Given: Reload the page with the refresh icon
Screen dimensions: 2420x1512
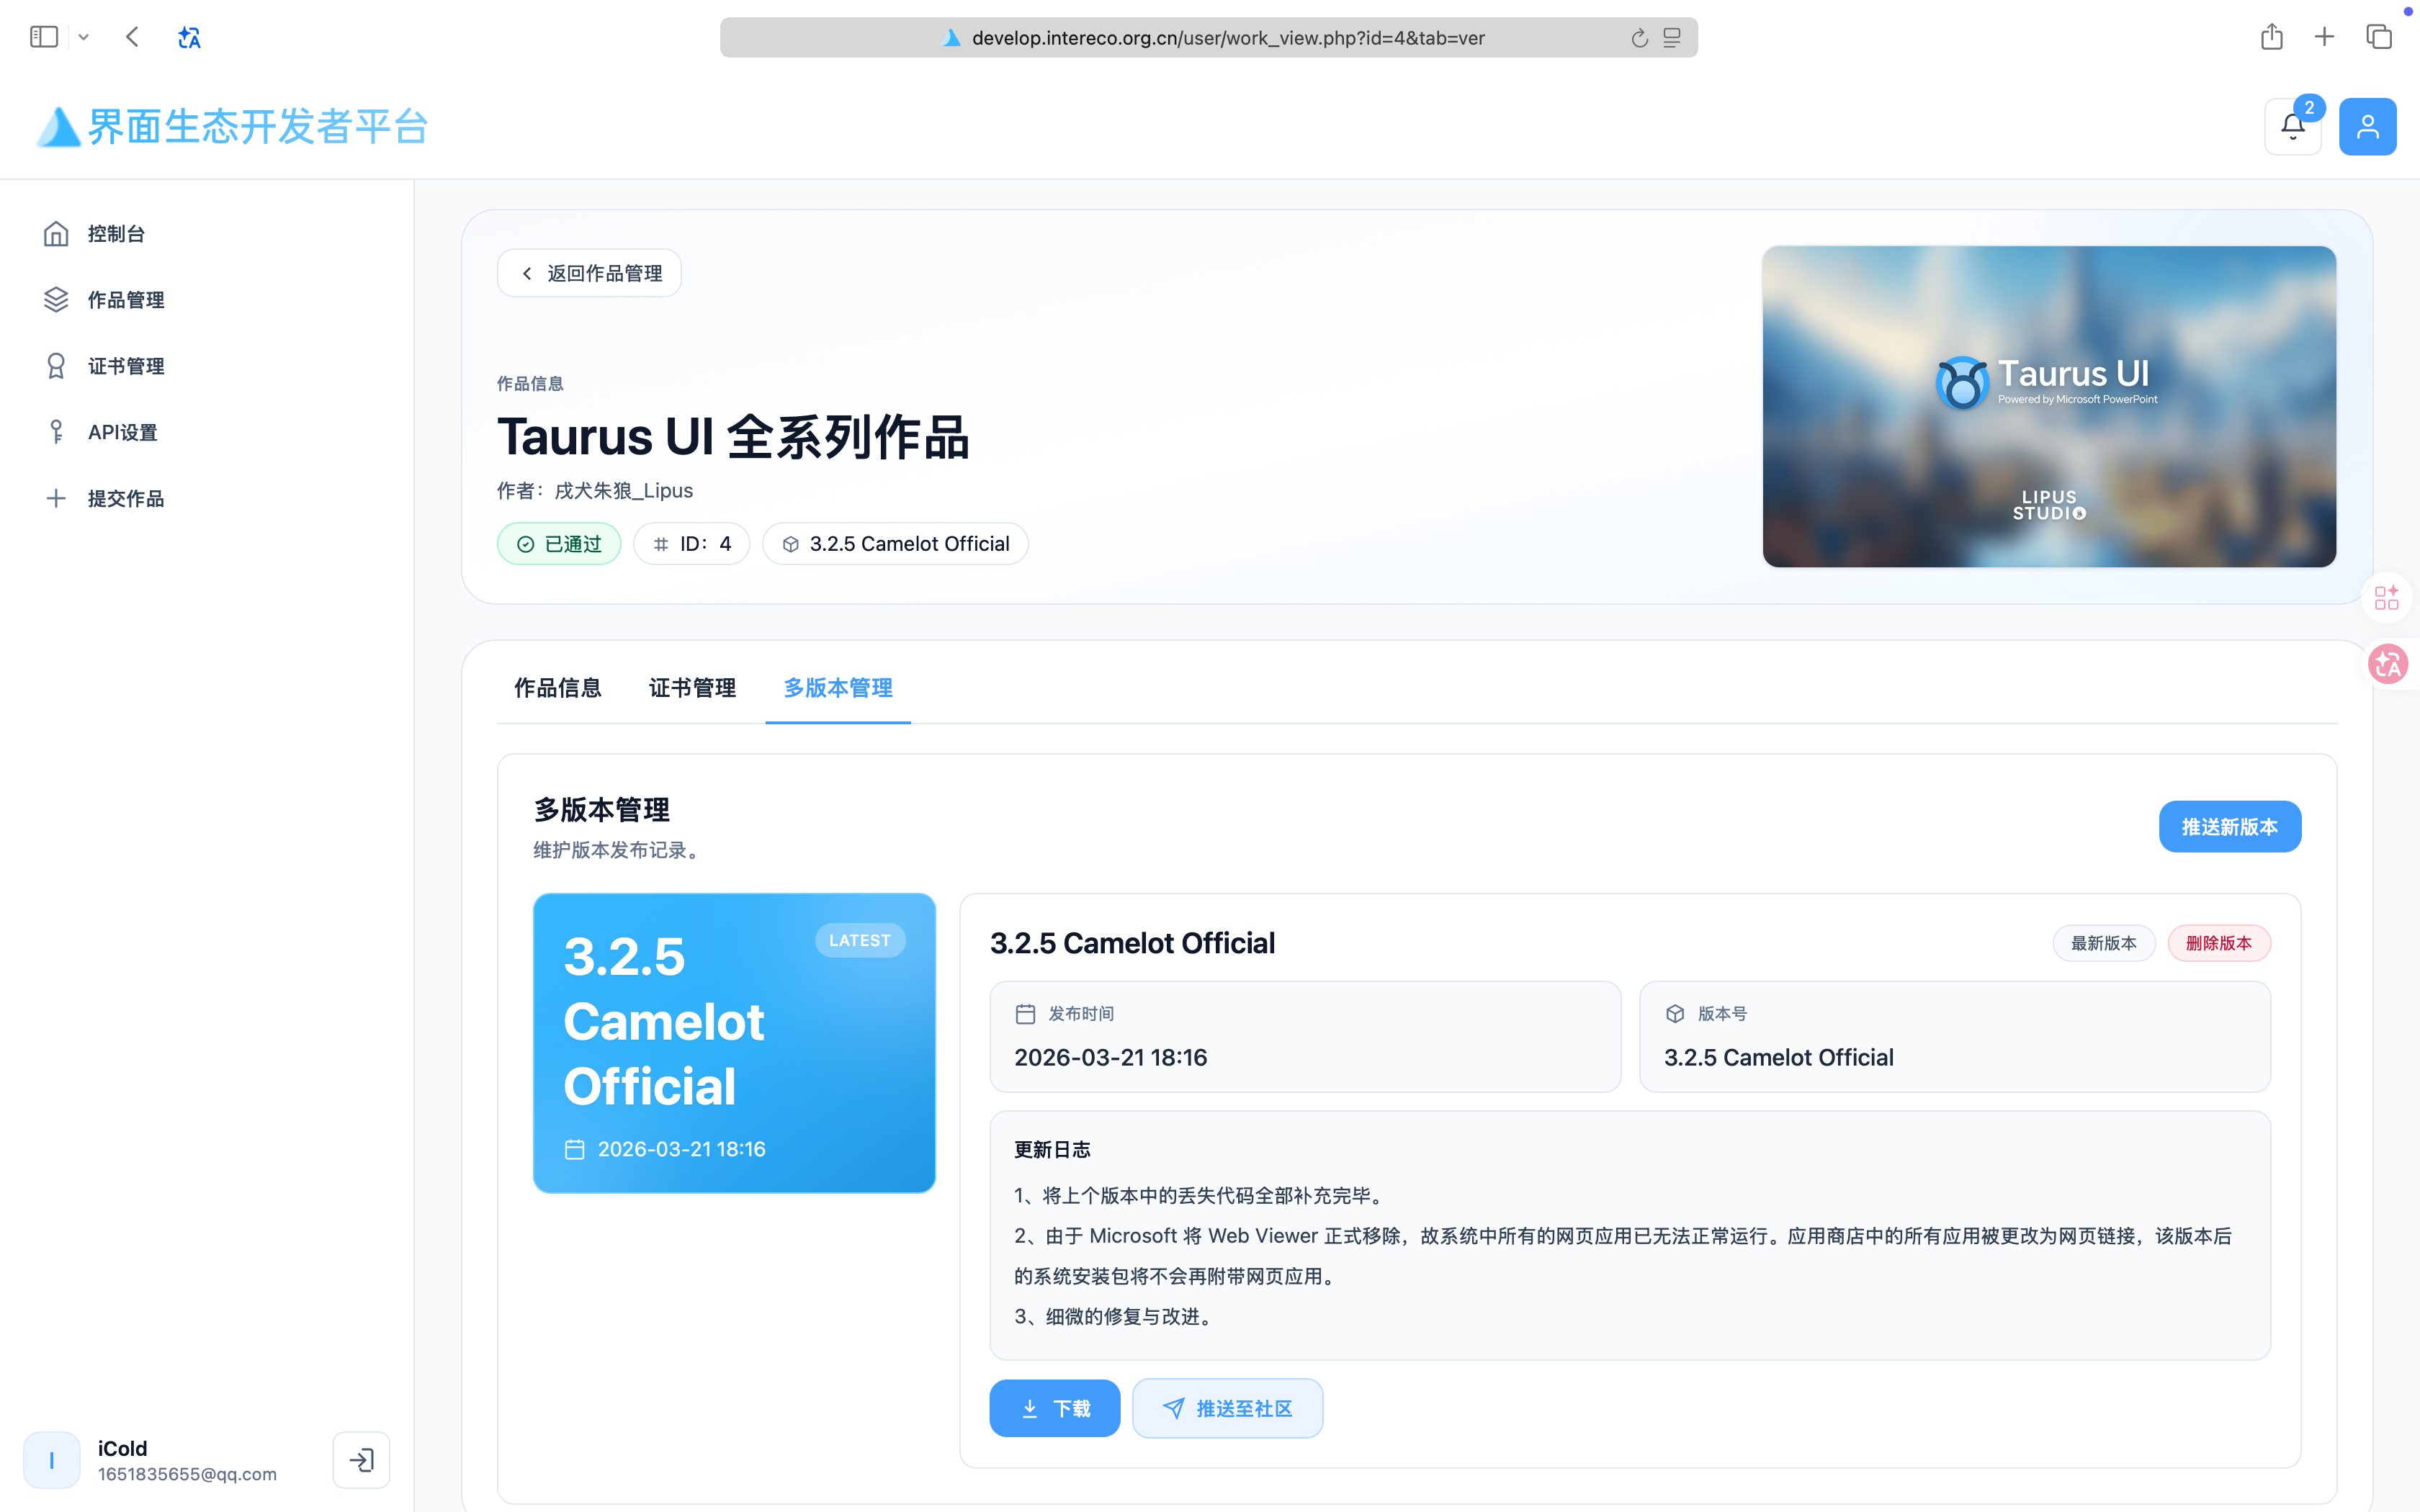Looking at the screenshot, I should coord(1639,38).
